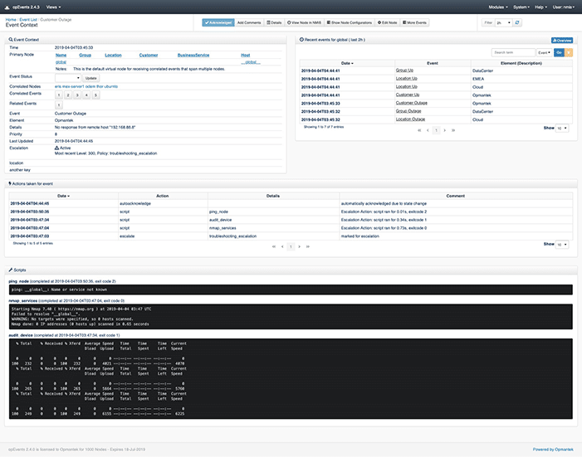Open the related event 1 button
This screenshot has width=582, height=457.
pos(59,105)
